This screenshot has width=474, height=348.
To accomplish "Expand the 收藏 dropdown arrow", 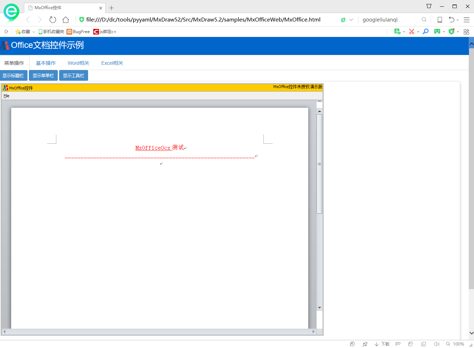I will (33, 32).
